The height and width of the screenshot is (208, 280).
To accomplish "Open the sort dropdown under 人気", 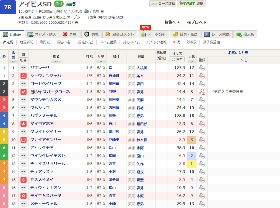I will tap(191, 62).
